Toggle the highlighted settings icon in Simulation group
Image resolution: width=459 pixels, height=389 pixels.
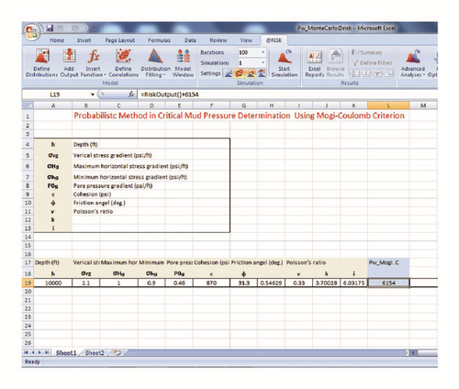coord(240,73)
